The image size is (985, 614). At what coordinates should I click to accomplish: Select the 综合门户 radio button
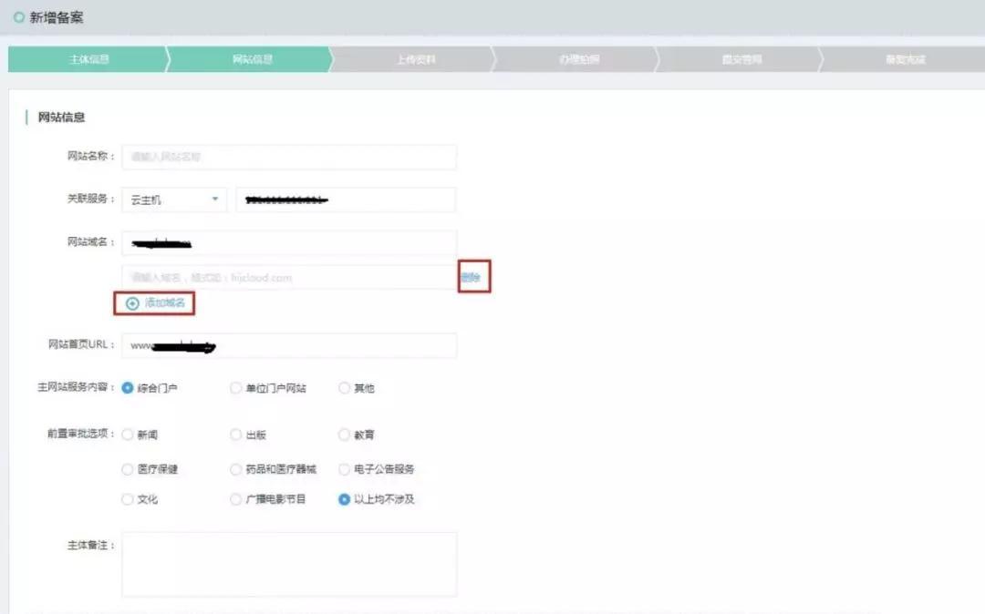tap(129, 387)
